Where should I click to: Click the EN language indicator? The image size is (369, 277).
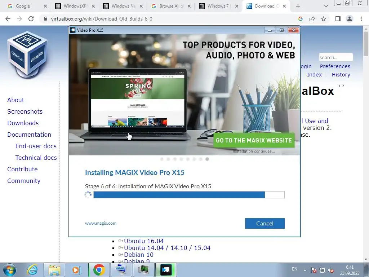294,269
